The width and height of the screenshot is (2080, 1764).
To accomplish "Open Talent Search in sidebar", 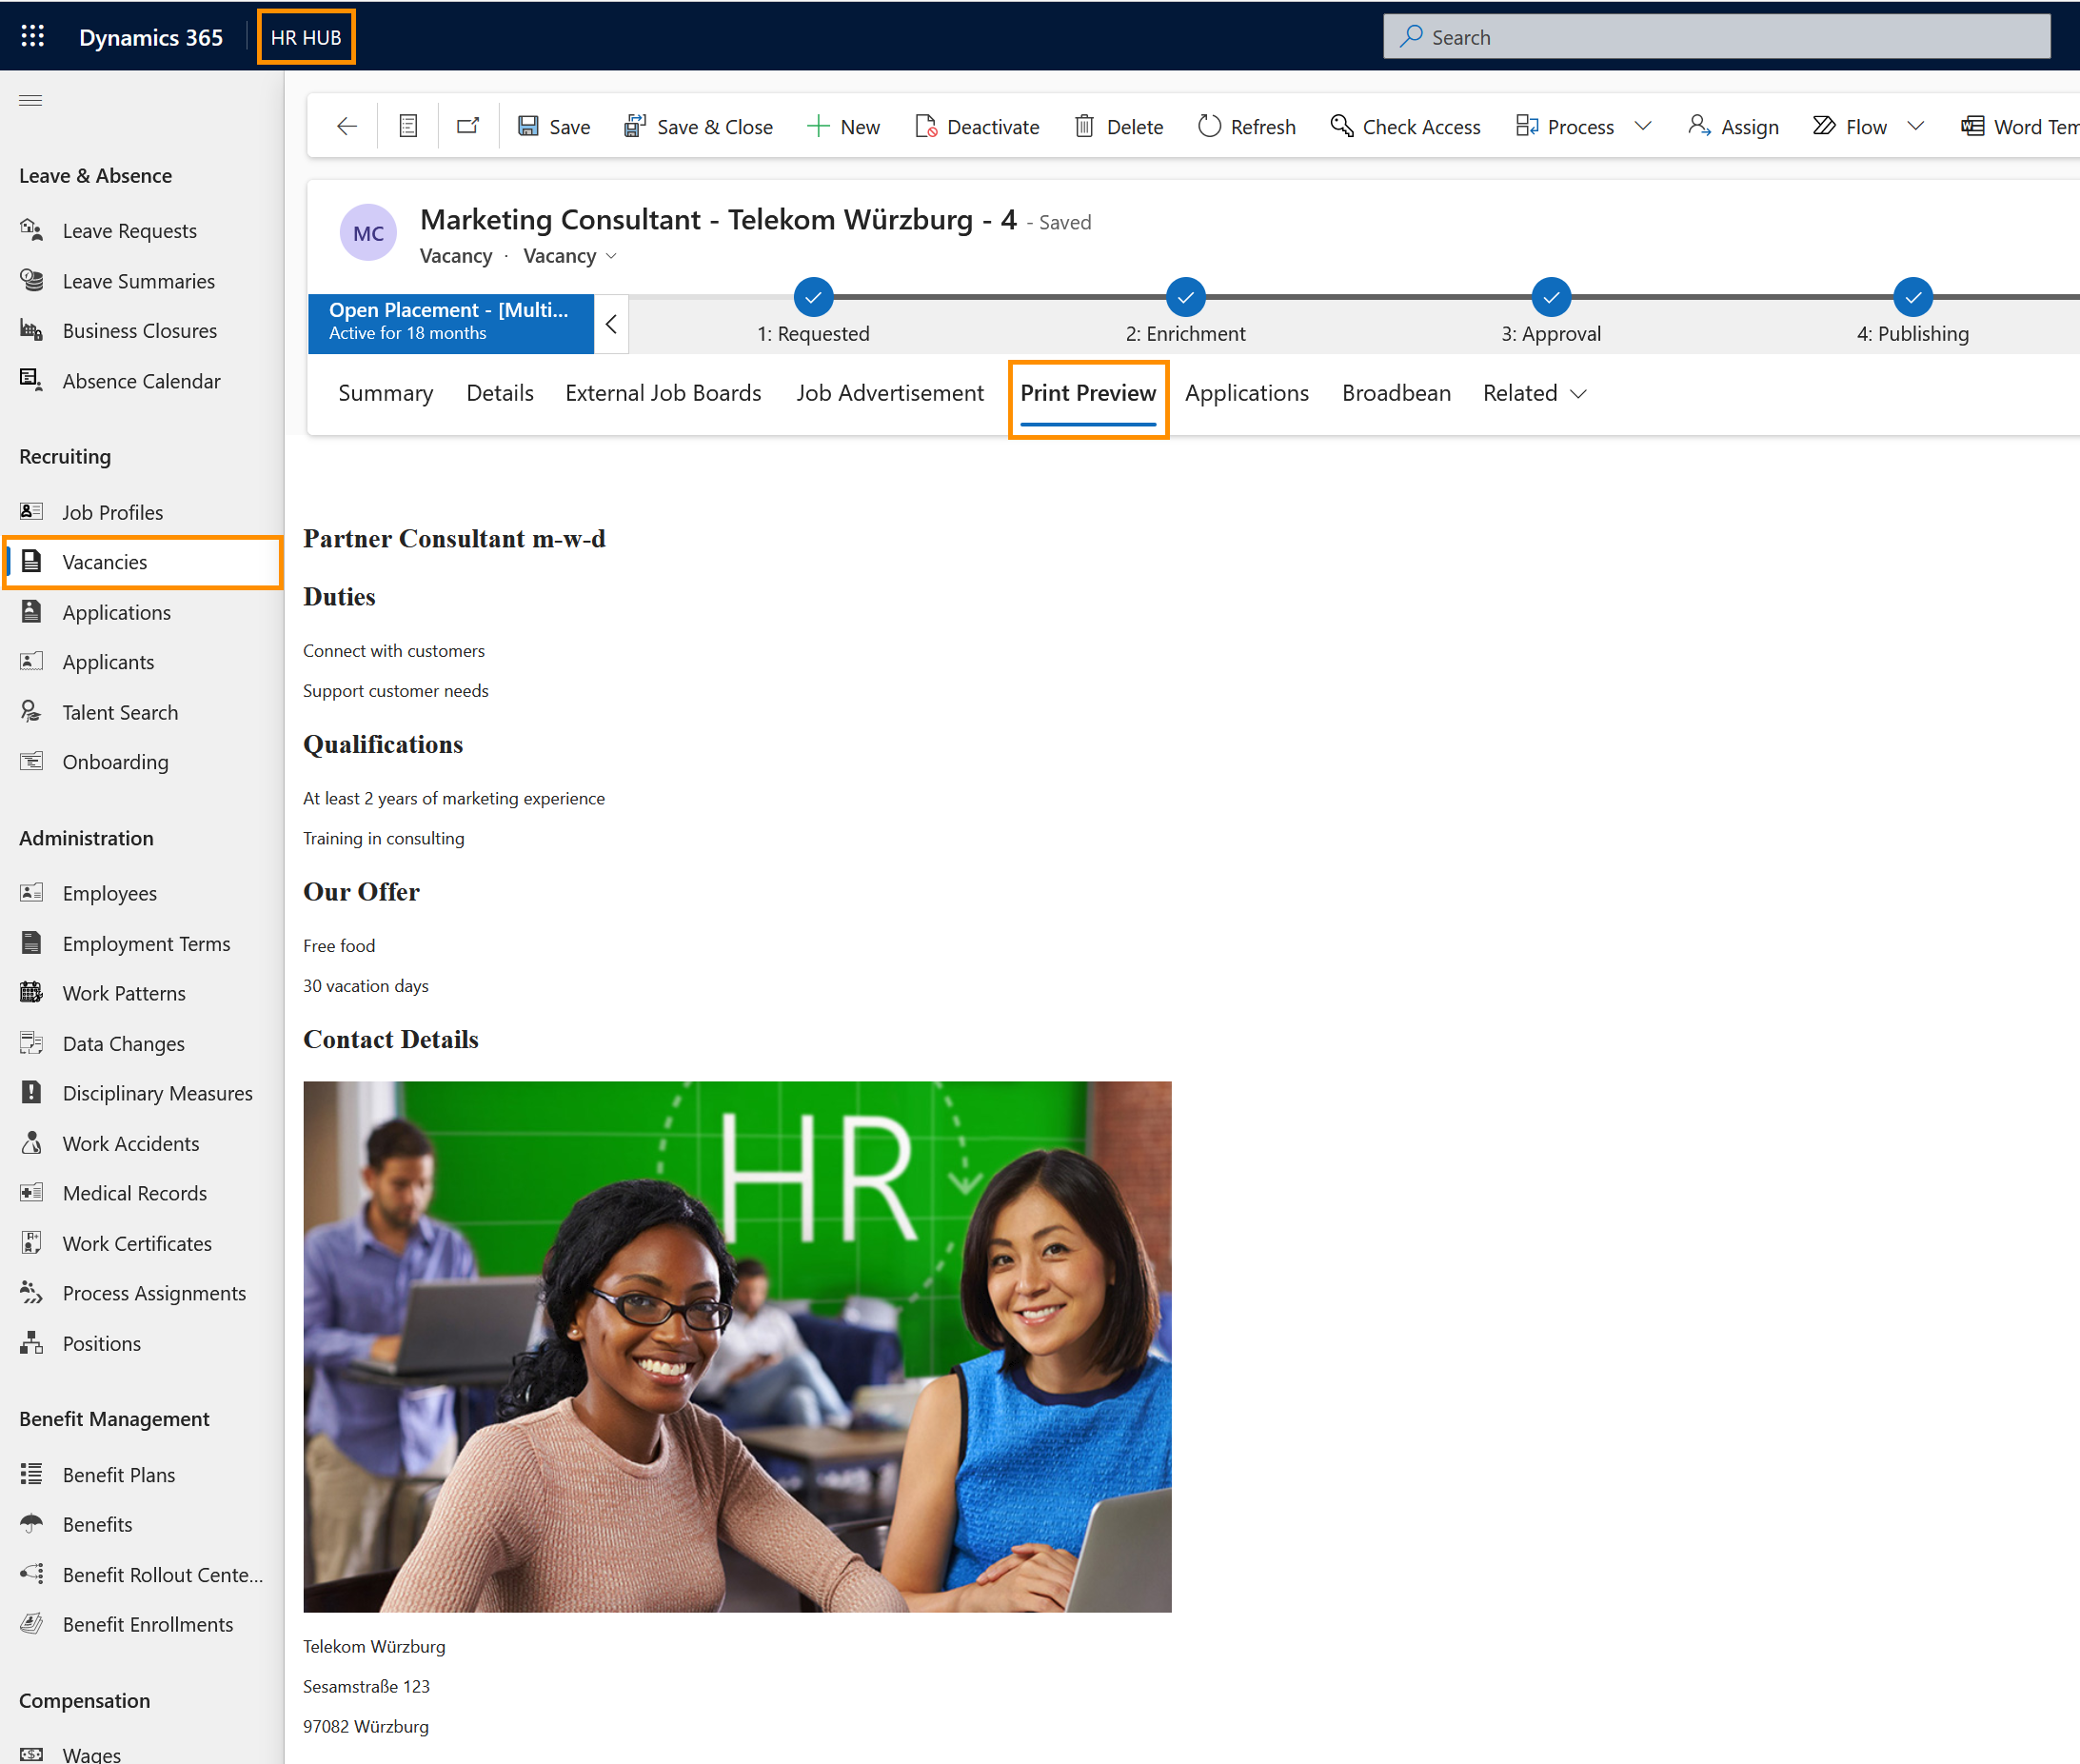I will [x=120, y=712].
